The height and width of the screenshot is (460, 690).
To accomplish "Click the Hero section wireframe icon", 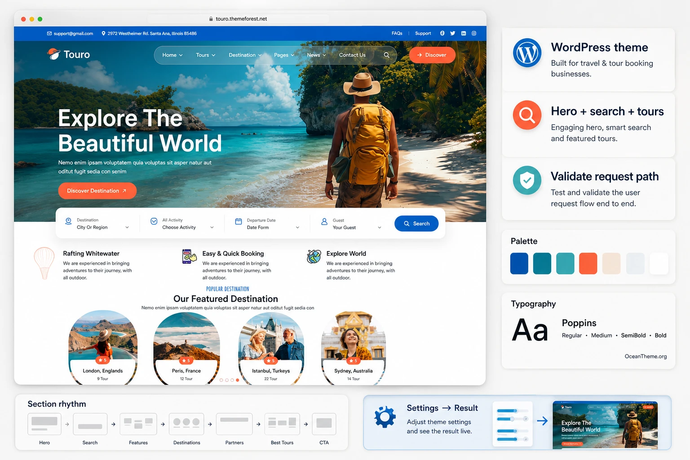I will pos(44,424).
